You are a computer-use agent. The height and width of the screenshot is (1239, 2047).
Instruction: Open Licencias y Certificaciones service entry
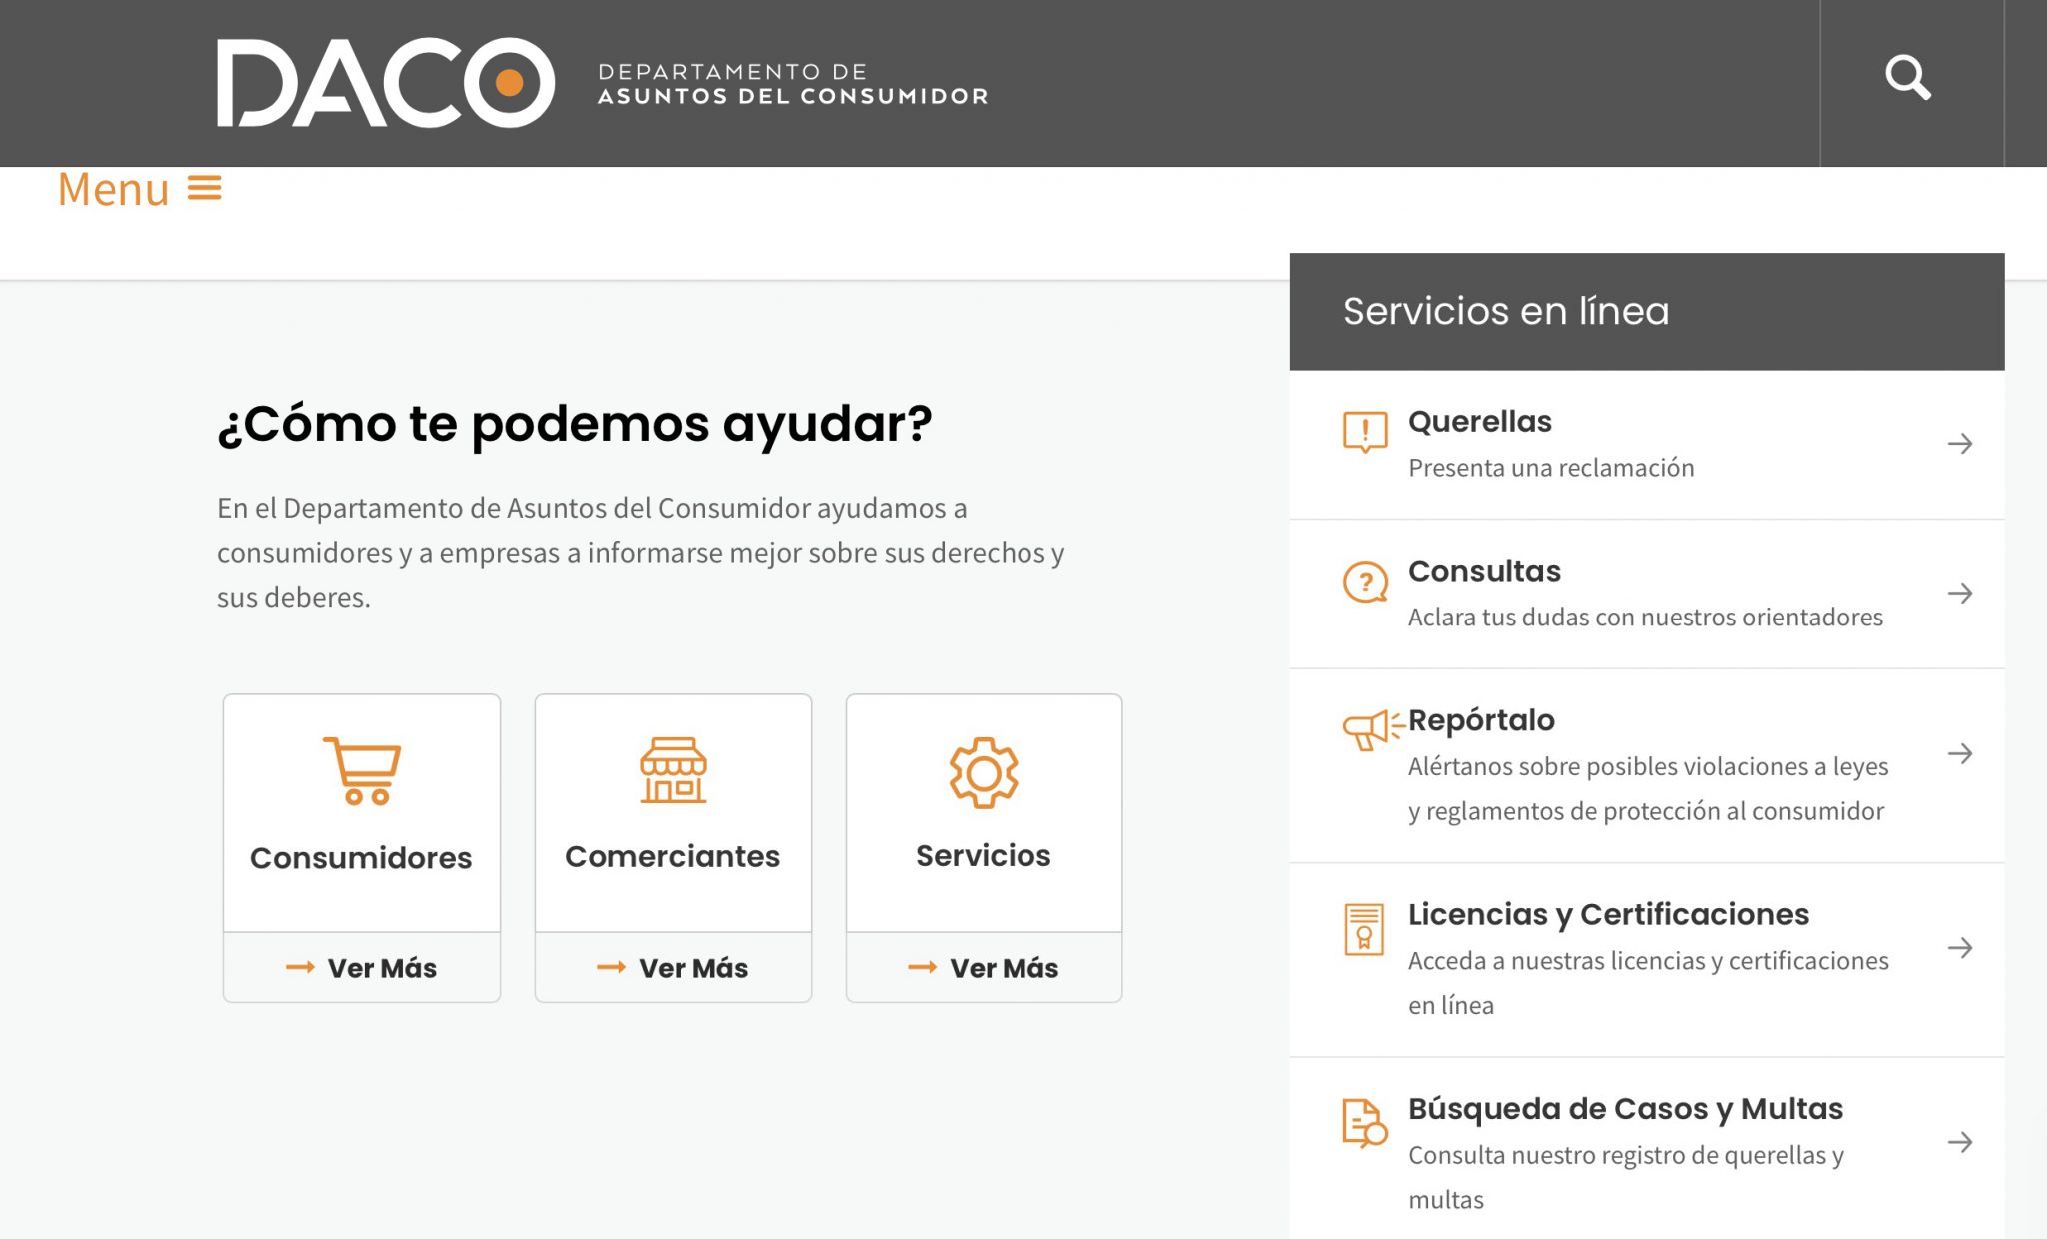[1609, 914]
